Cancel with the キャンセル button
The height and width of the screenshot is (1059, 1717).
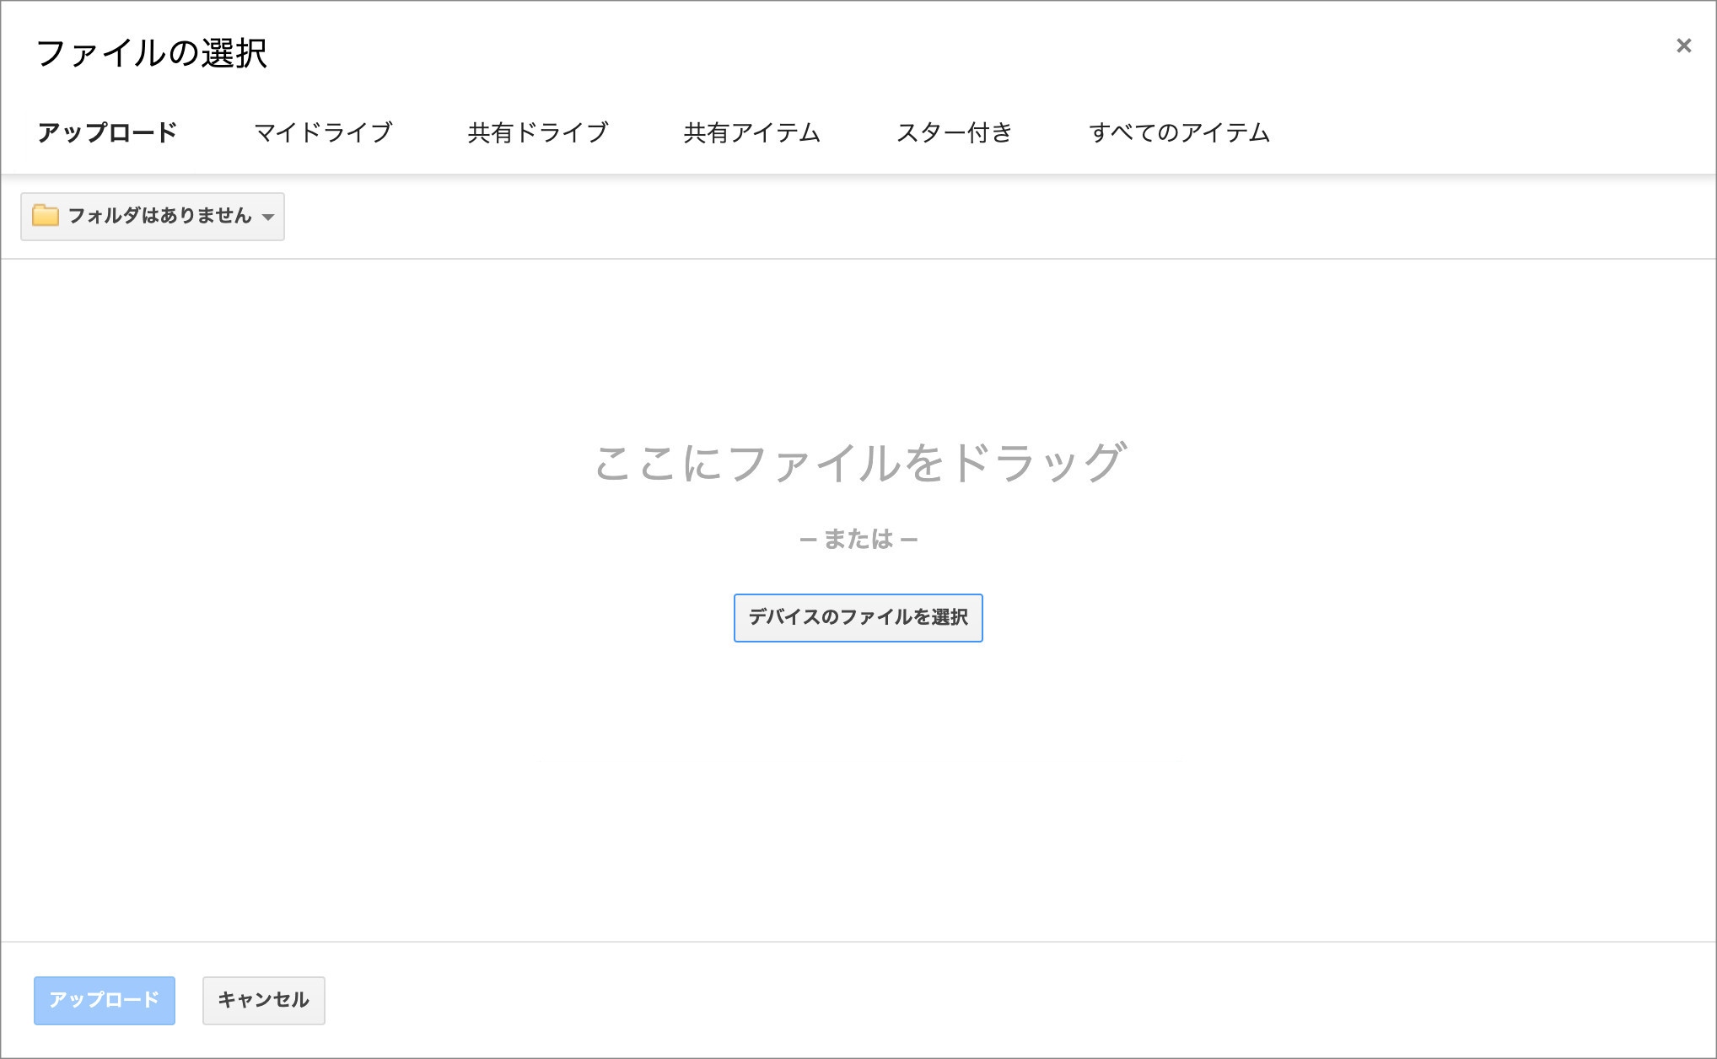pos(263,1001)
